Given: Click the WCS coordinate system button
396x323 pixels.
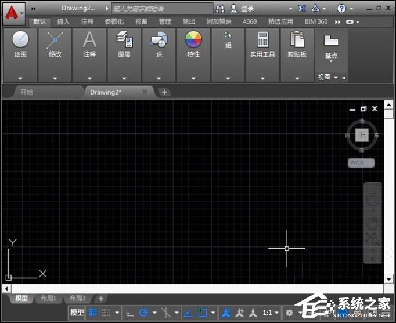Looking at the screenshot, I should coord(361,162).
